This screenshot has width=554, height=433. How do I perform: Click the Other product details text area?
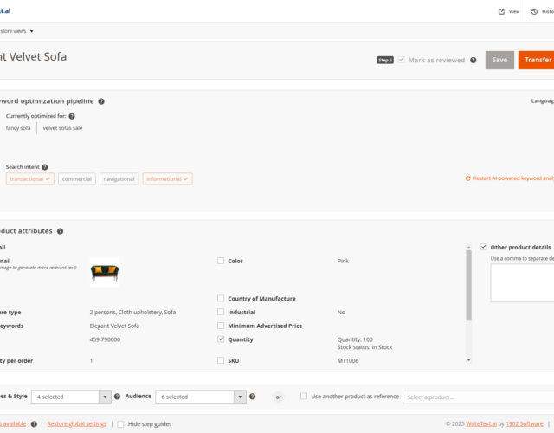(521, 283)
